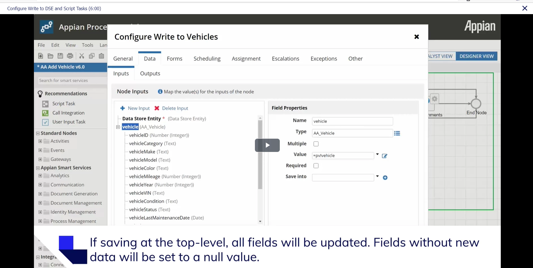Open the Value field dropdown arrow

click(377, 154)
